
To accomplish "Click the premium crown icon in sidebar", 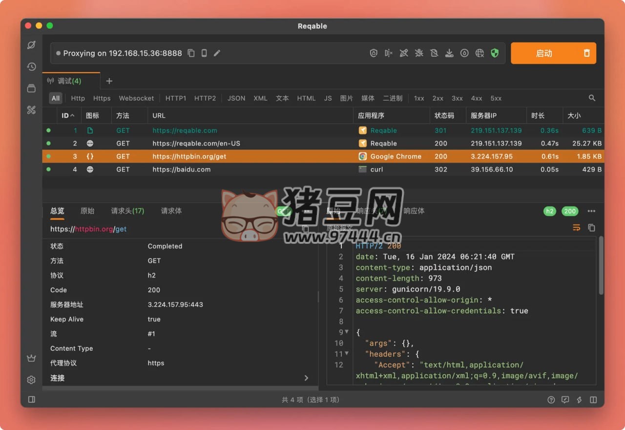I will coord(31,358).
